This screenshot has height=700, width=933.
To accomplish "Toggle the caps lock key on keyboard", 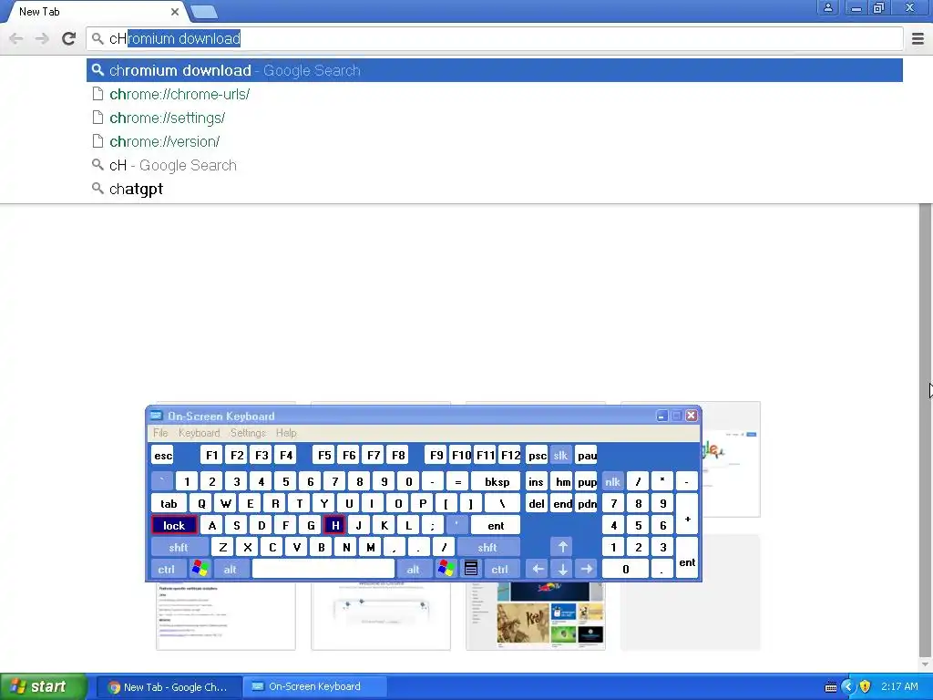I will 174,526.
